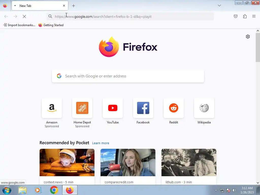Open the personalize new tab gear icon
260x195 pixels.
[248, 37]
